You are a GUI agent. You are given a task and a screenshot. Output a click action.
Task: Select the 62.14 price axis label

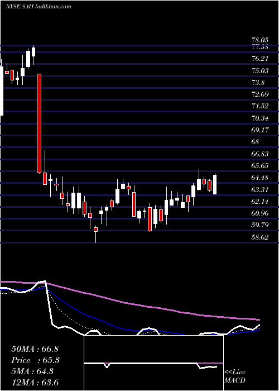(260, 201)
